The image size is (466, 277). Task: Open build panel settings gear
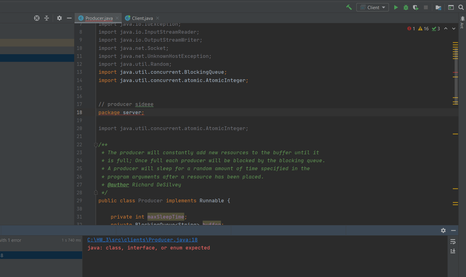pos(443,230)
